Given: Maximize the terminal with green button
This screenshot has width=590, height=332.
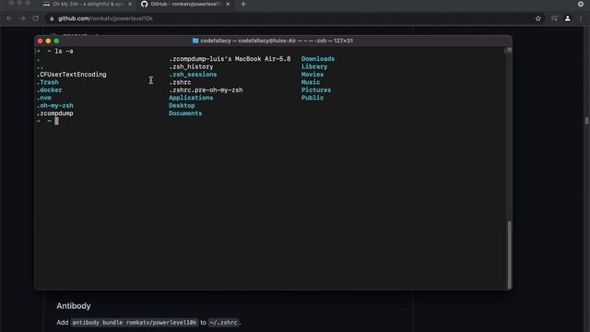Looking at the screenshot, I should (x=56, y=41).
